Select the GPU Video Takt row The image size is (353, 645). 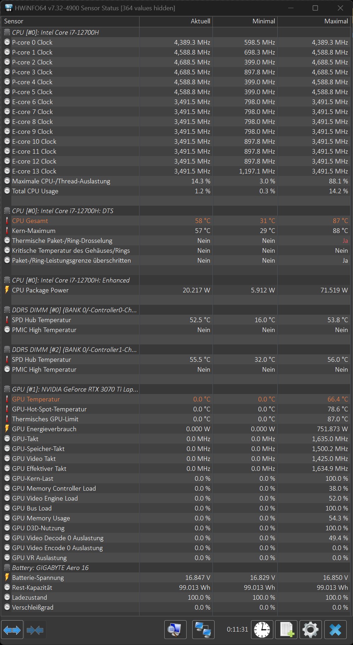[x=176, y=458]
